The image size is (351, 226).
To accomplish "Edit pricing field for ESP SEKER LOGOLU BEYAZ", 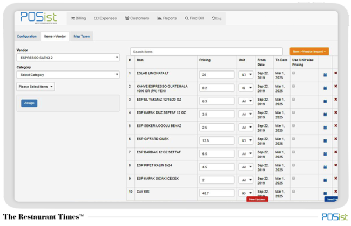I will (217, 128).
